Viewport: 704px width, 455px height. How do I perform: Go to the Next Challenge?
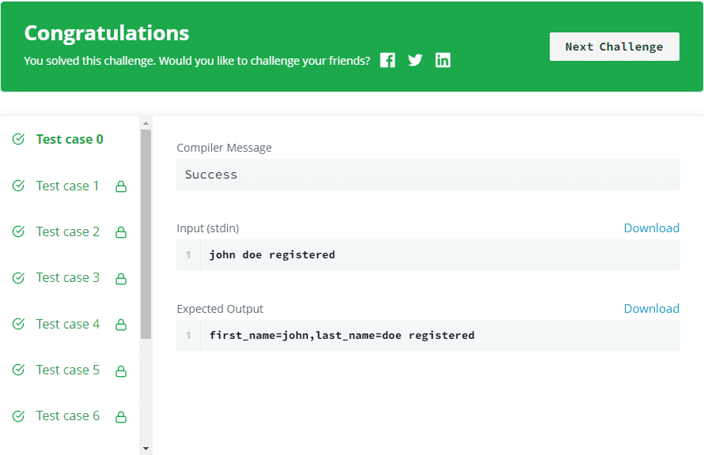point(614,47)
